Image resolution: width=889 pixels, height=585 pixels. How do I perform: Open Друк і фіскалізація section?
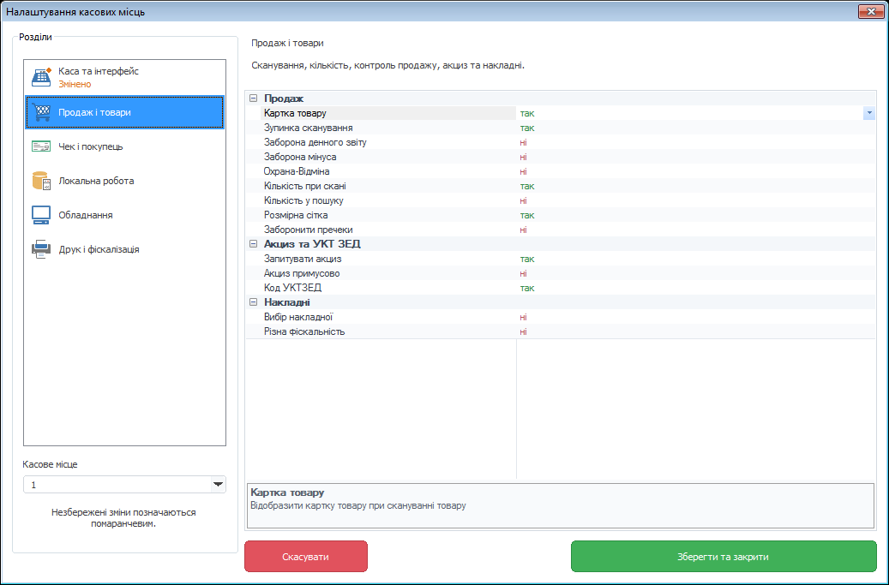pos(124,249)
